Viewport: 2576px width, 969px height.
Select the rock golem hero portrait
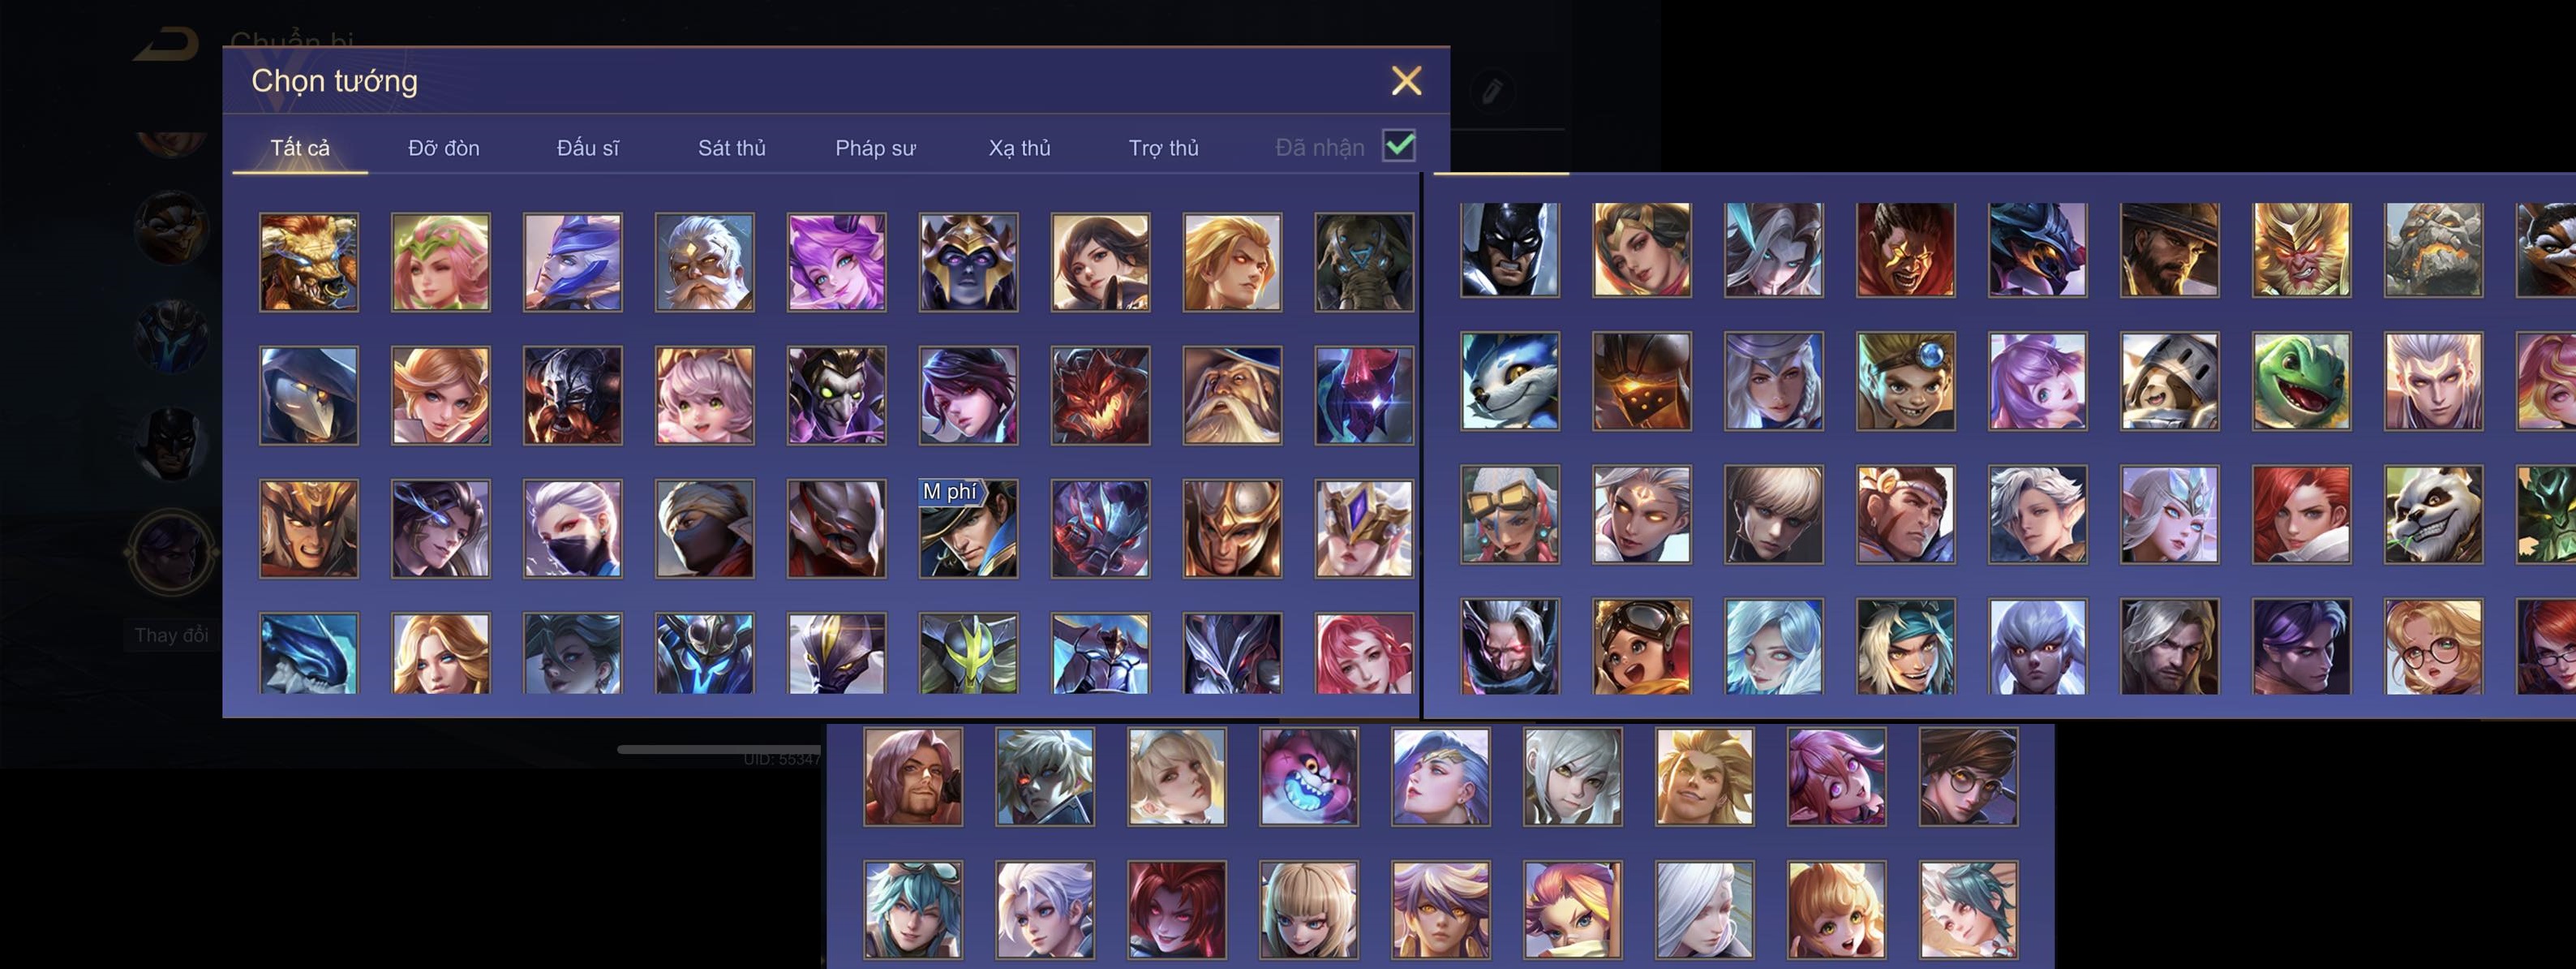coord(2433,249)
